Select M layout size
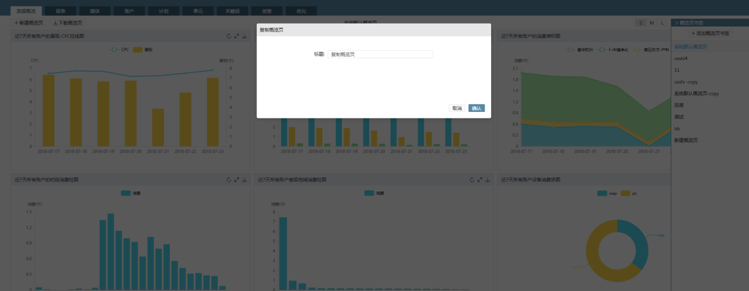The image size is (749, 291). [x=652, y=23]
